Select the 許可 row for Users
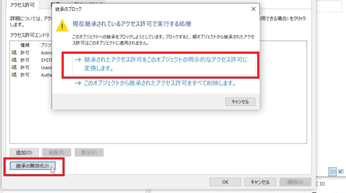The height and width of the screenshot is (193, 346). pos(25,67)
